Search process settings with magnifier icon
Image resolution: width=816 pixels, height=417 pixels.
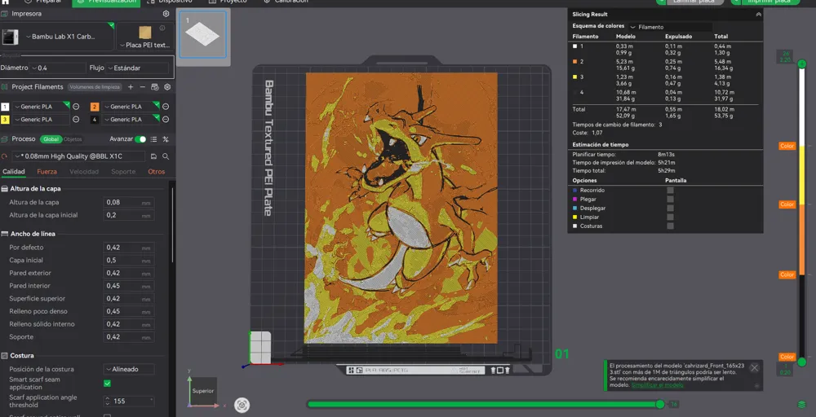tap(166, 156)
